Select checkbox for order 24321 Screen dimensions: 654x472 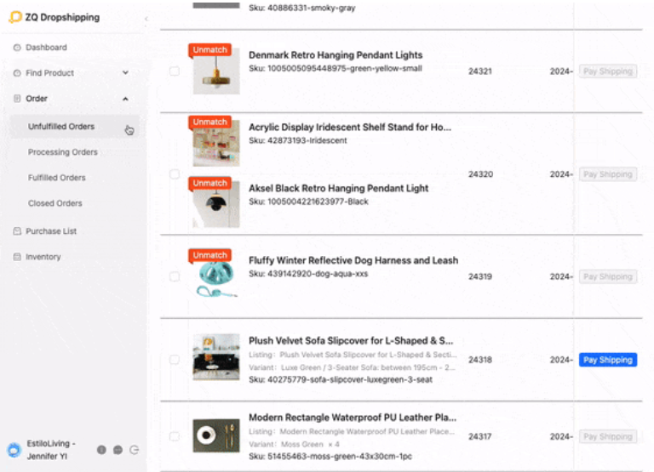click(x=175, y=71)
